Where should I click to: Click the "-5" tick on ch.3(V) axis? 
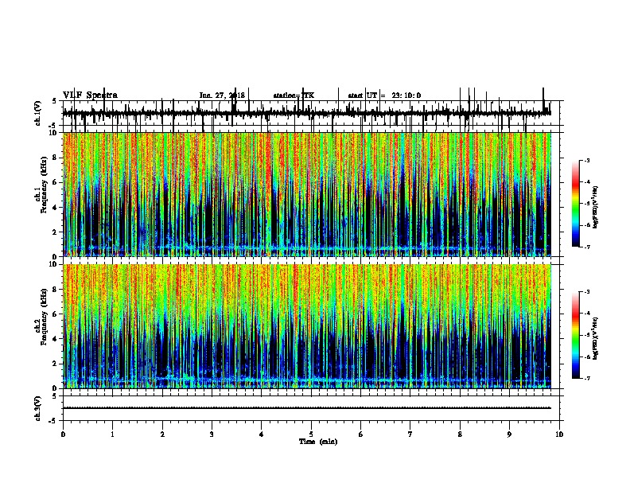[52, 421]
